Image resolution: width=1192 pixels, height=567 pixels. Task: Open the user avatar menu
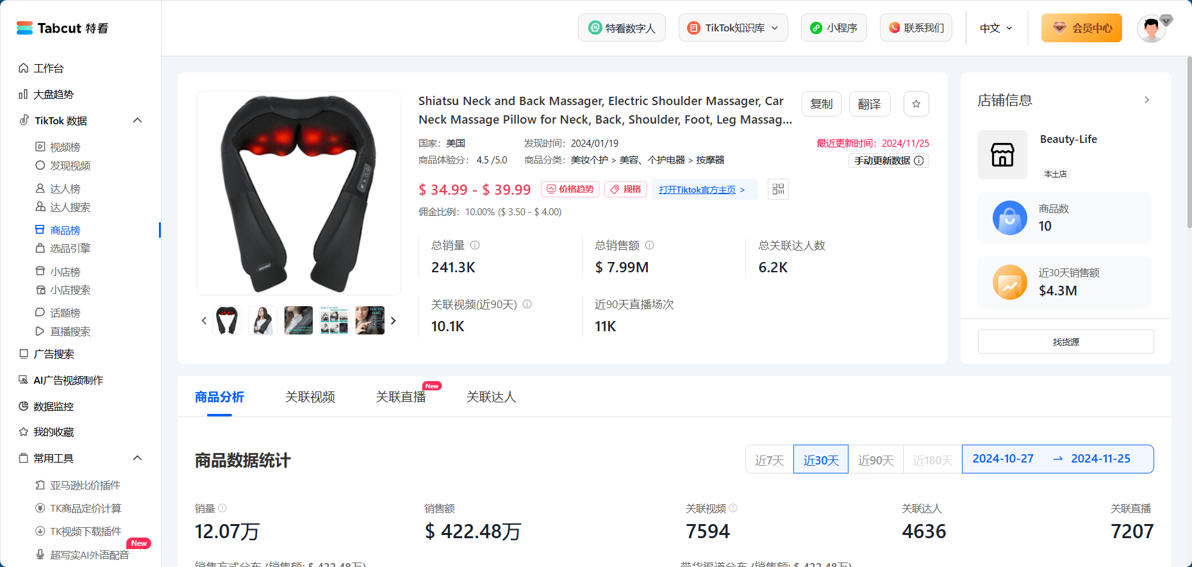pos(1152,28)
